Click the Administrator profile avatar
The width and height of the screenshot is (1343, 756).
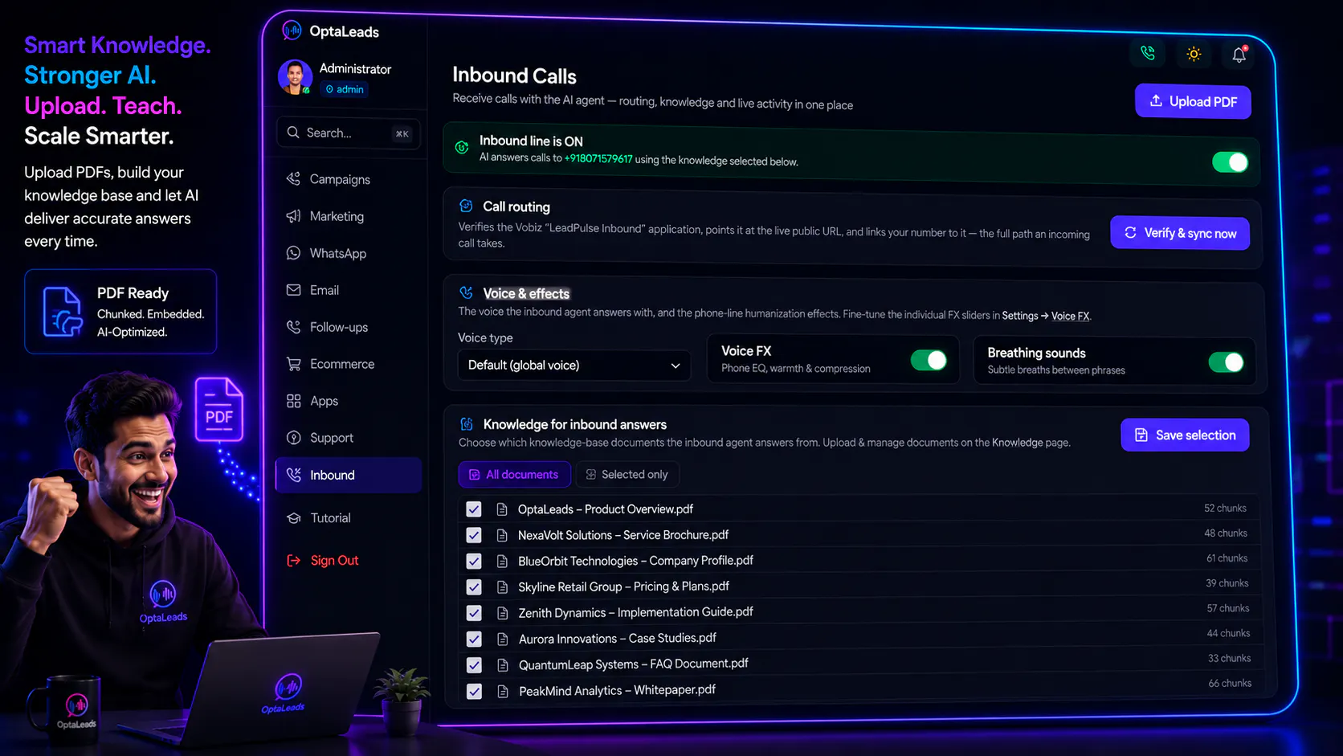coord(295,77)
